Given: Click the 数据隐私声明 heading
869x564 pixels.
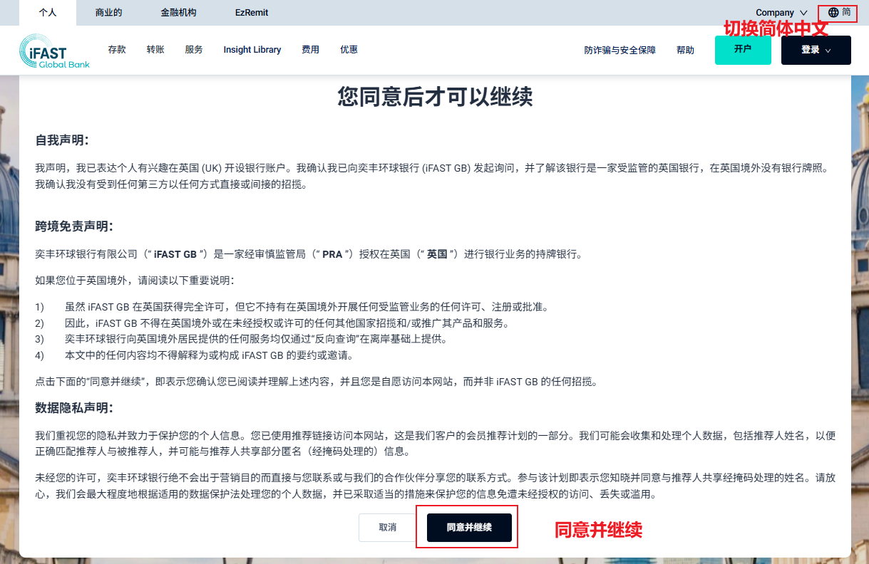Looking at the screenshot, I should tap(74, 408).
